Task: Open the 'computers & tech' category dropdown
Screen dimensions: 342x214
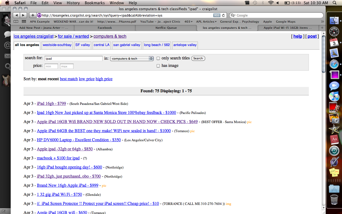Action: [132, 59]
